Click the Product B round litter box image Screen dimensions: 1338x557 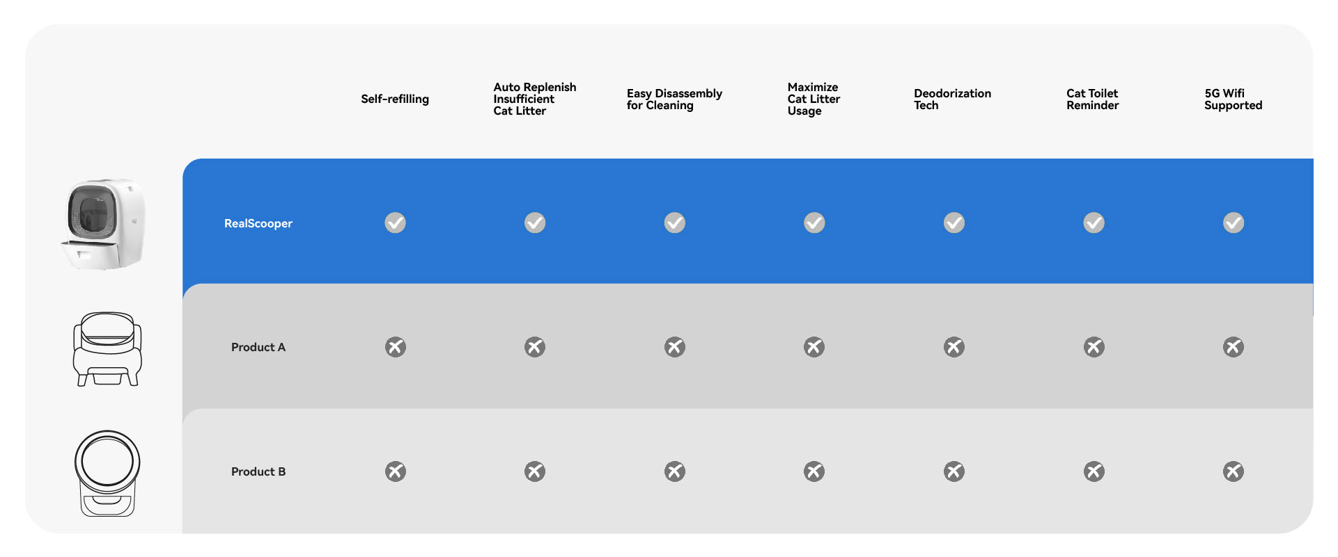click(x=107, y=473)
